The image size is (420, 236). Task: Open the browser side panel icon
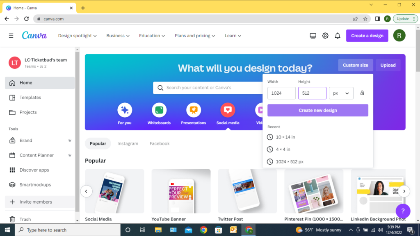pyautogui.click(x=377, y=19)
